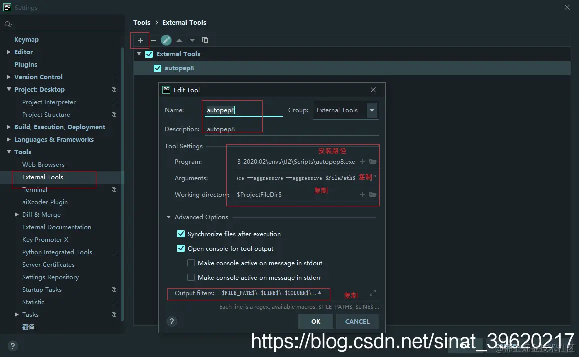Click OK in Edit Tool dialog

click(316, 321)
